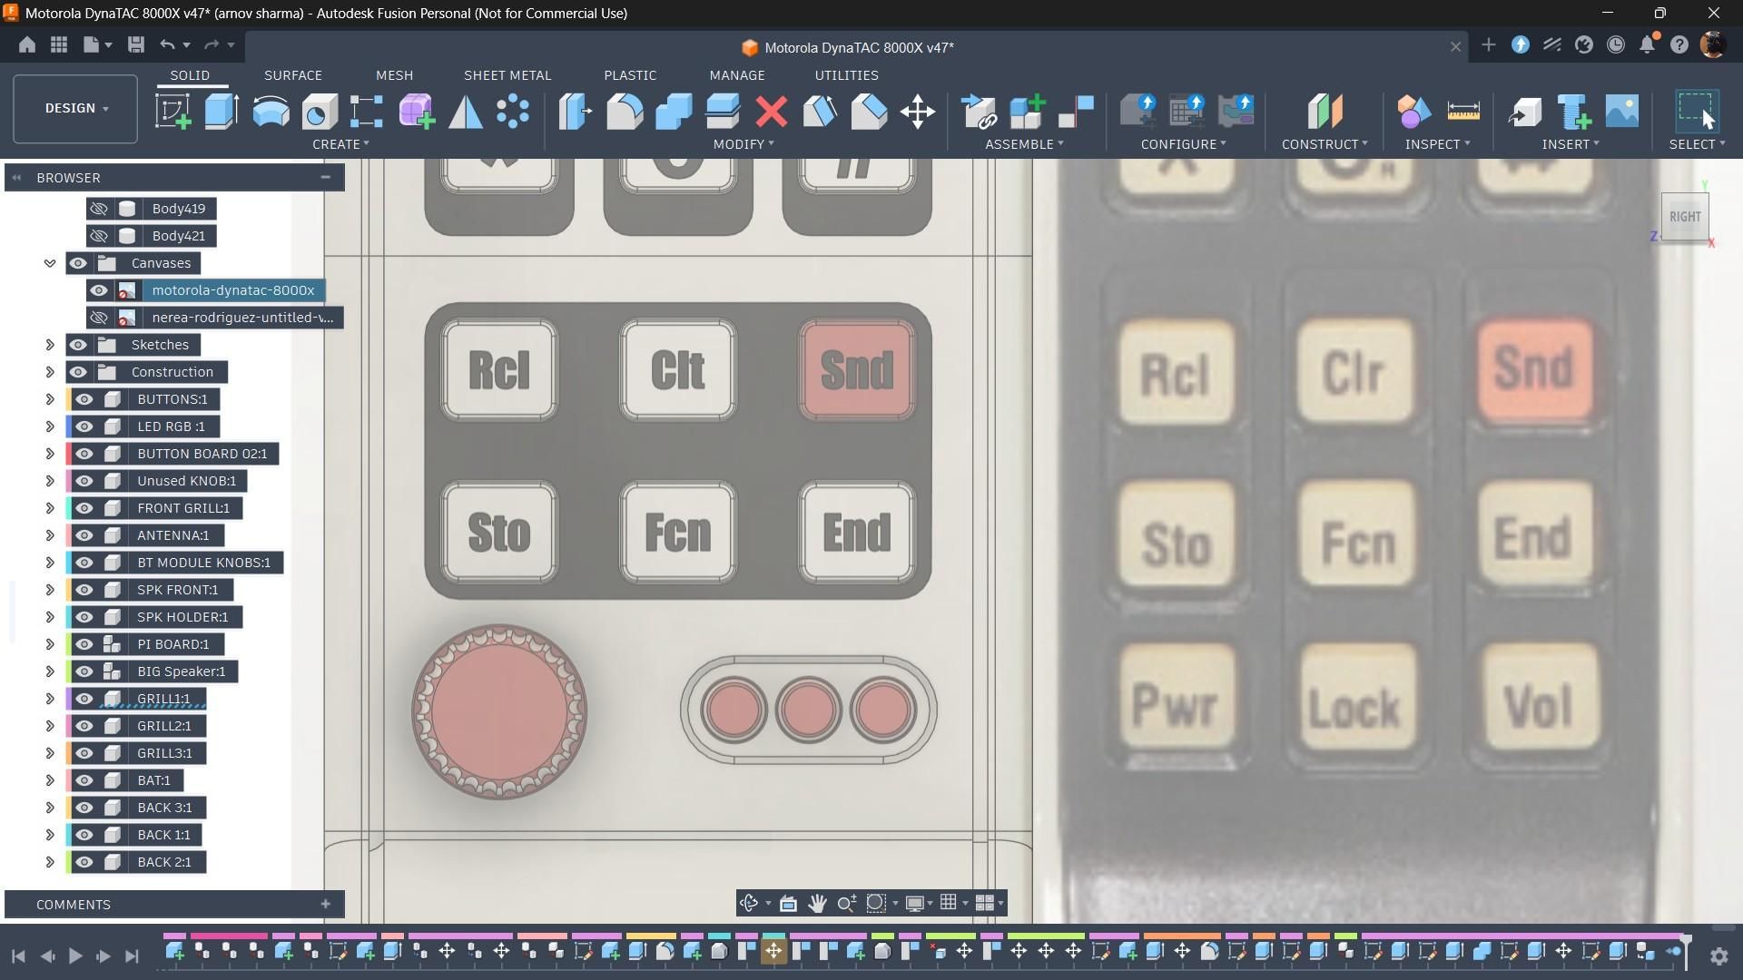Show the nerea-rodriguez-untitled canvas
Image resolution: width=1743 pixels, height=980 pixels.
(99, 318)
